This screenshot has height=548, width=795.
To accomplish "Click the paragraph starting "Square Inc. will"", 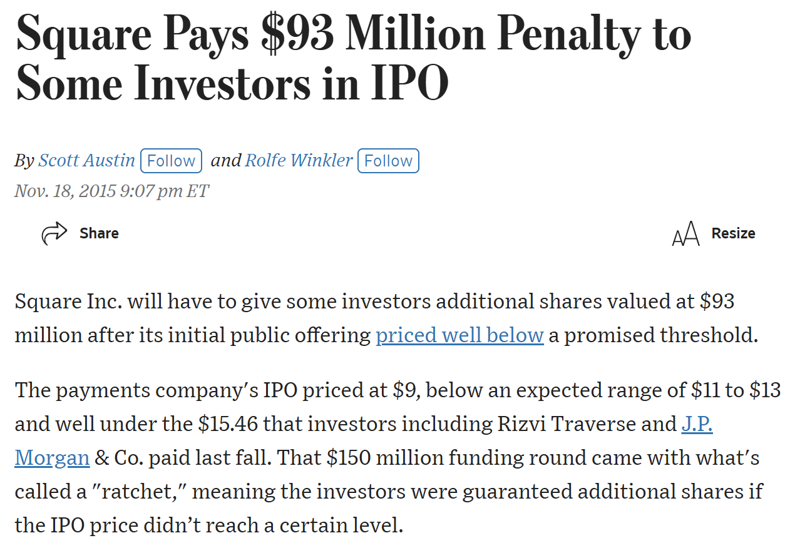I will (x=386, y=318).
